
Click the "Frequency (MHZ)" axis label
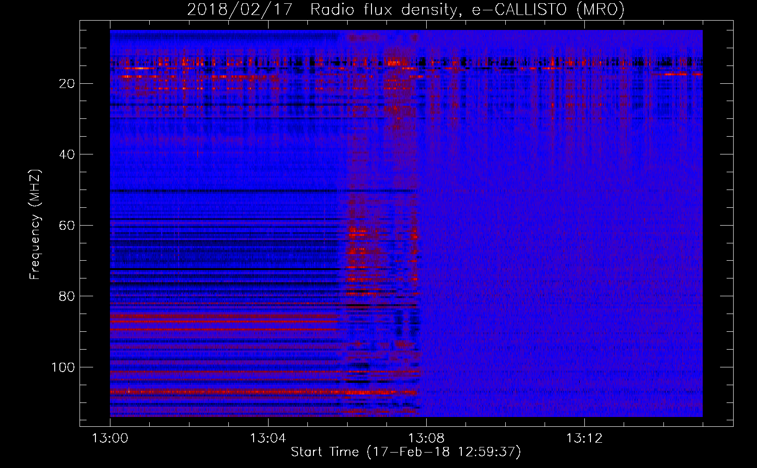coord(35,225)
